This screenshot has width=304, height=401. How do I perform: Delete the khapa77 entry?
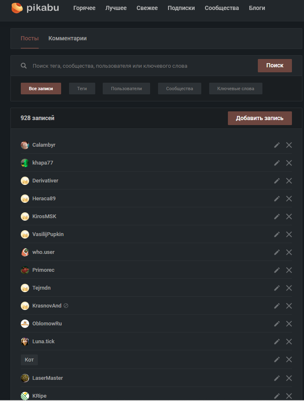click(x=289, y=163)
